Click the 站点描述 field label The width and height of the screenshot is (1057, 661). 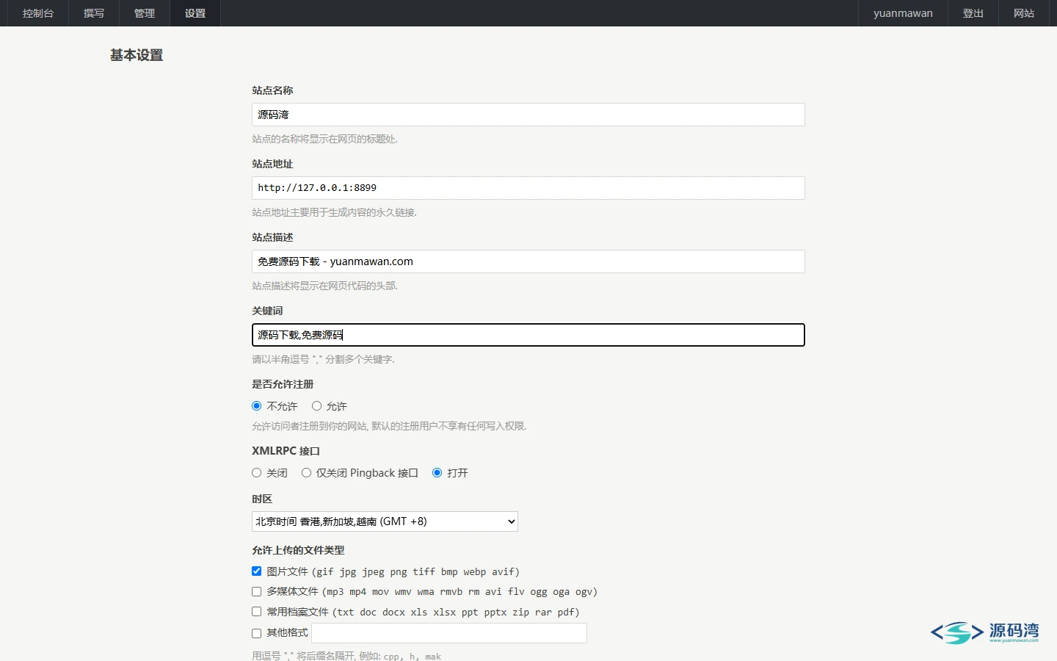[x=272, y=237]
